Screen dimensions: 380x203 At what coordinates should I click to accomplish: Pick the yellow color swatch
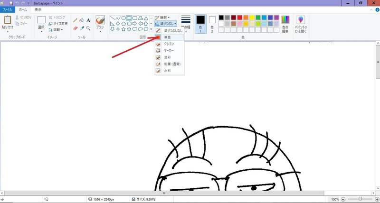coord(252,18)
